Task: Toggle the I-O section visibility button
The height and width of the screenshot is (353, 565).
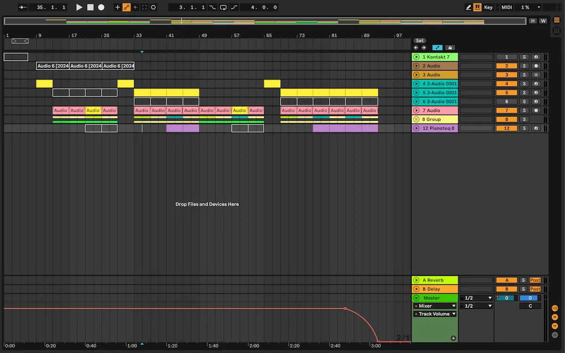Action: coord(555,308)
